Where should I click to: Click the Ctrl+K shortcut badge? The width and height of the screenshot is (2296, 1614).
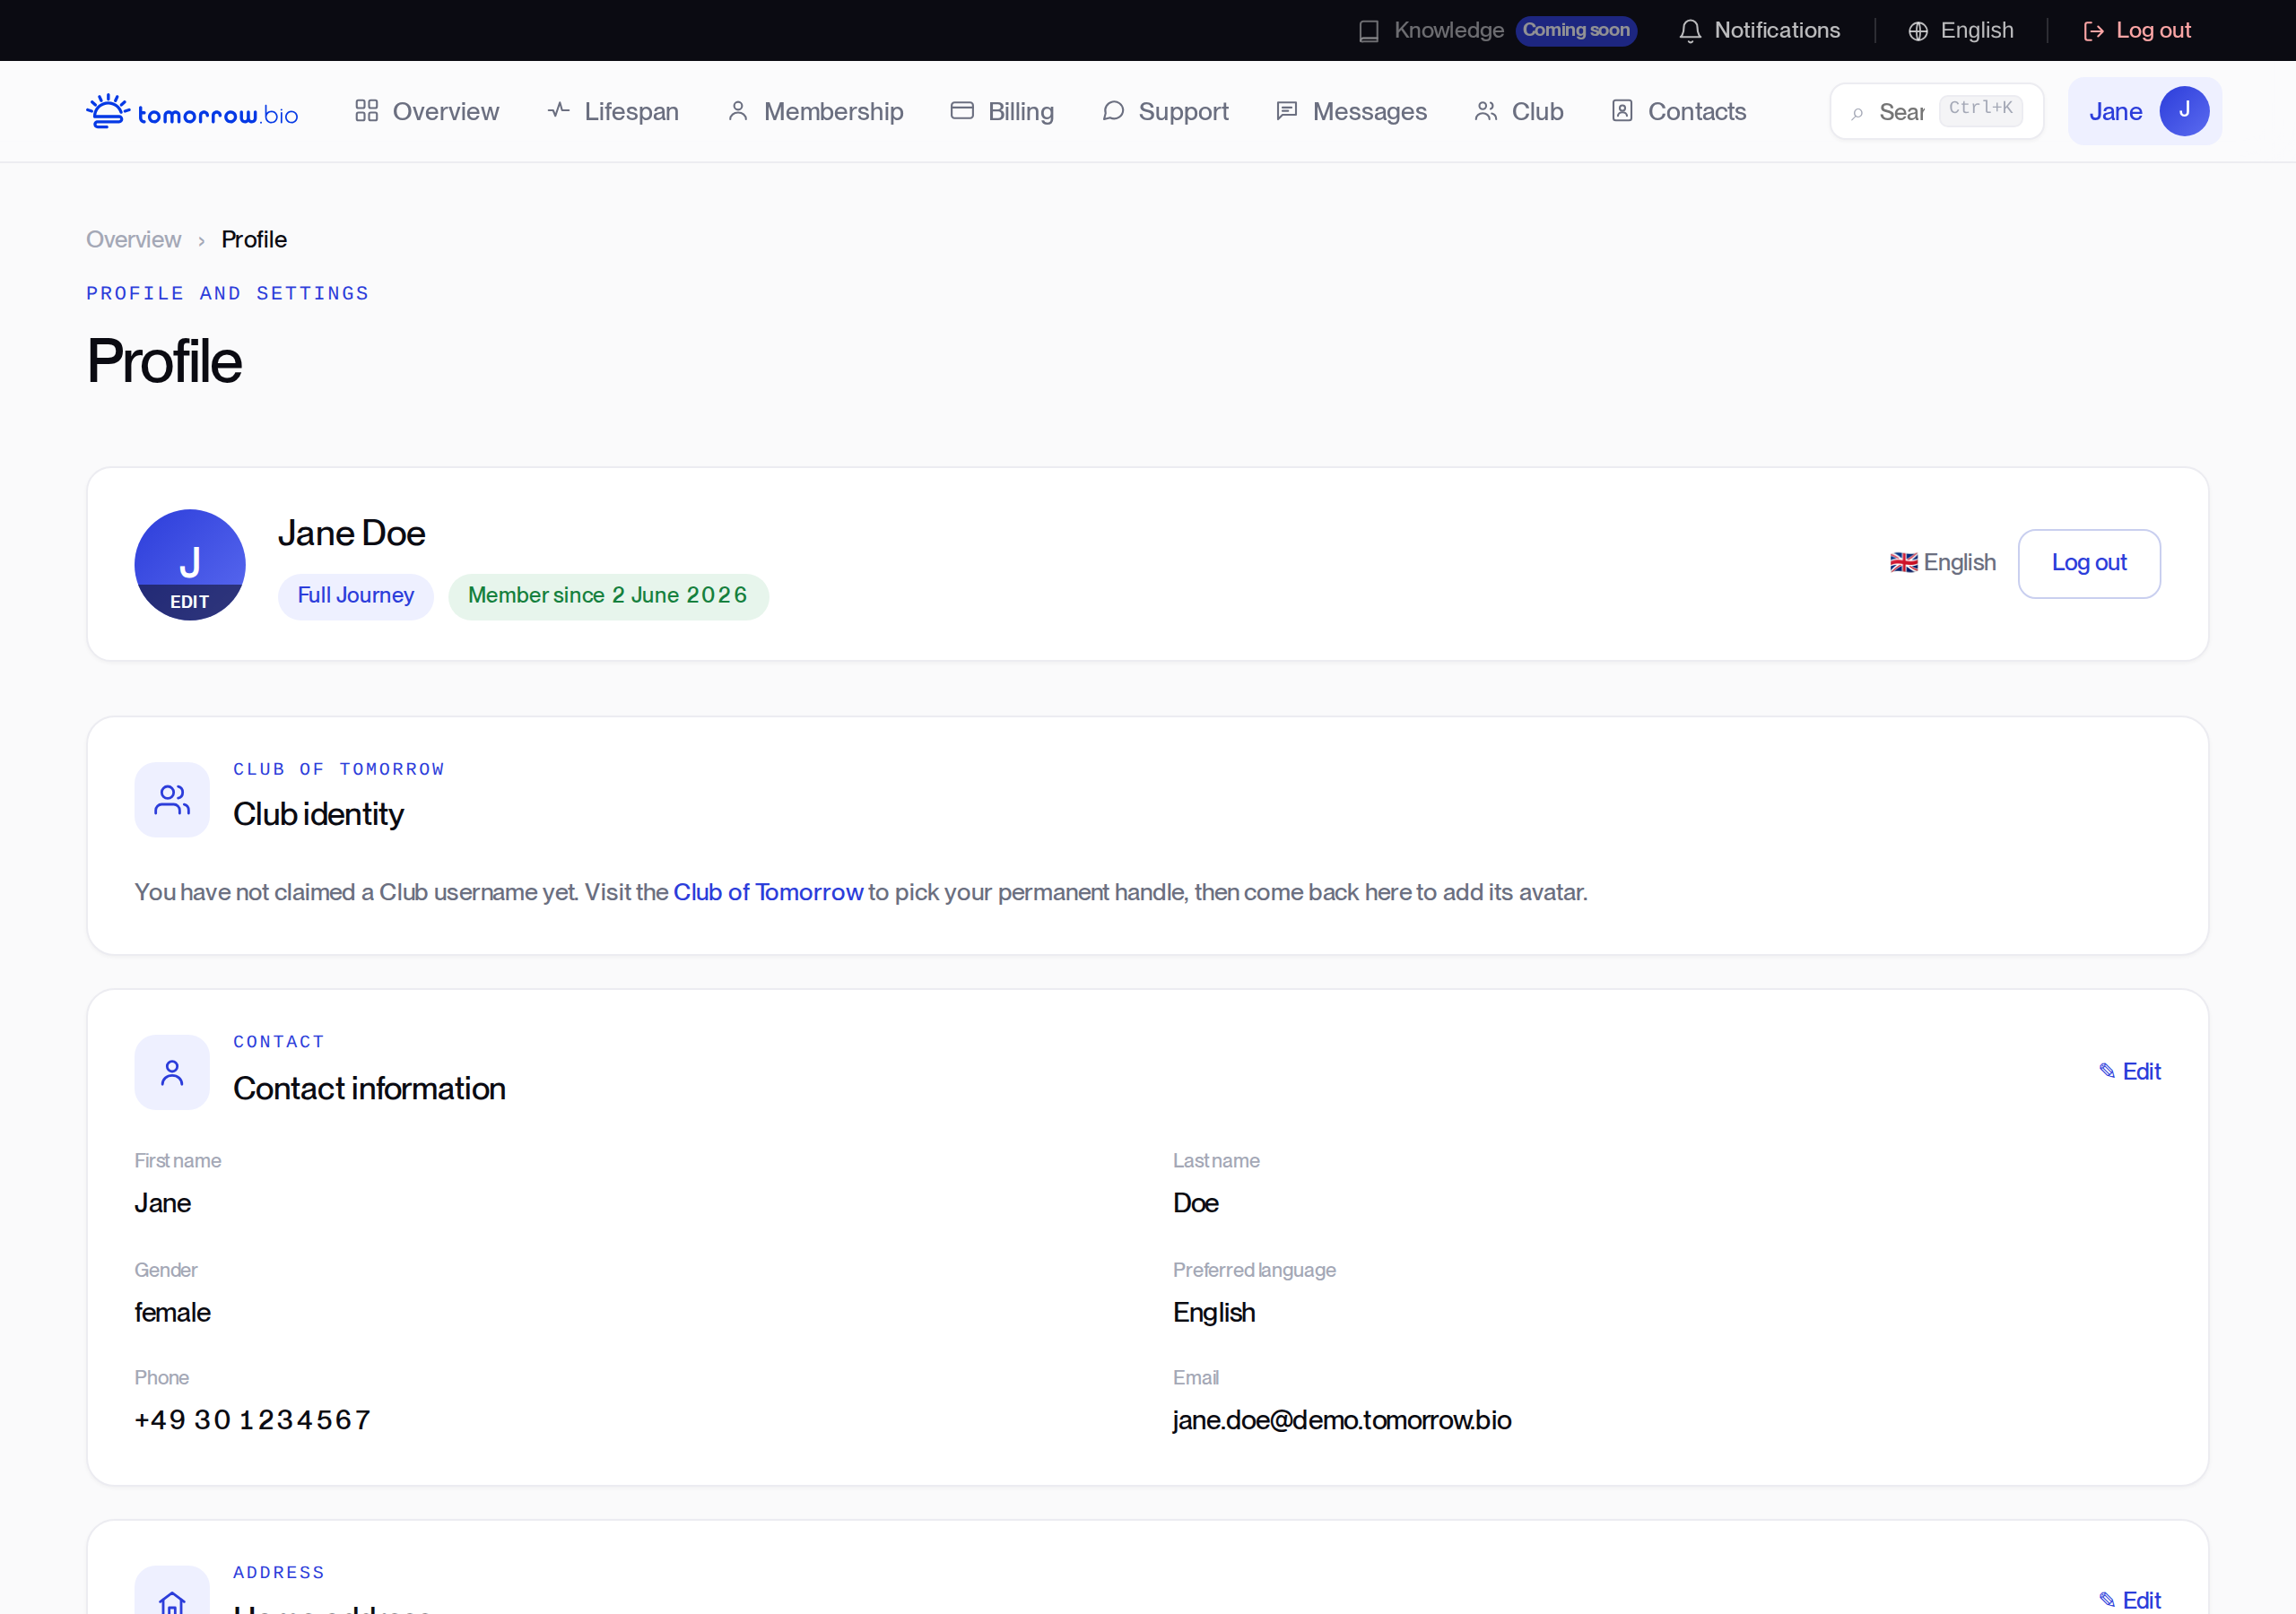pos(1981,109)
